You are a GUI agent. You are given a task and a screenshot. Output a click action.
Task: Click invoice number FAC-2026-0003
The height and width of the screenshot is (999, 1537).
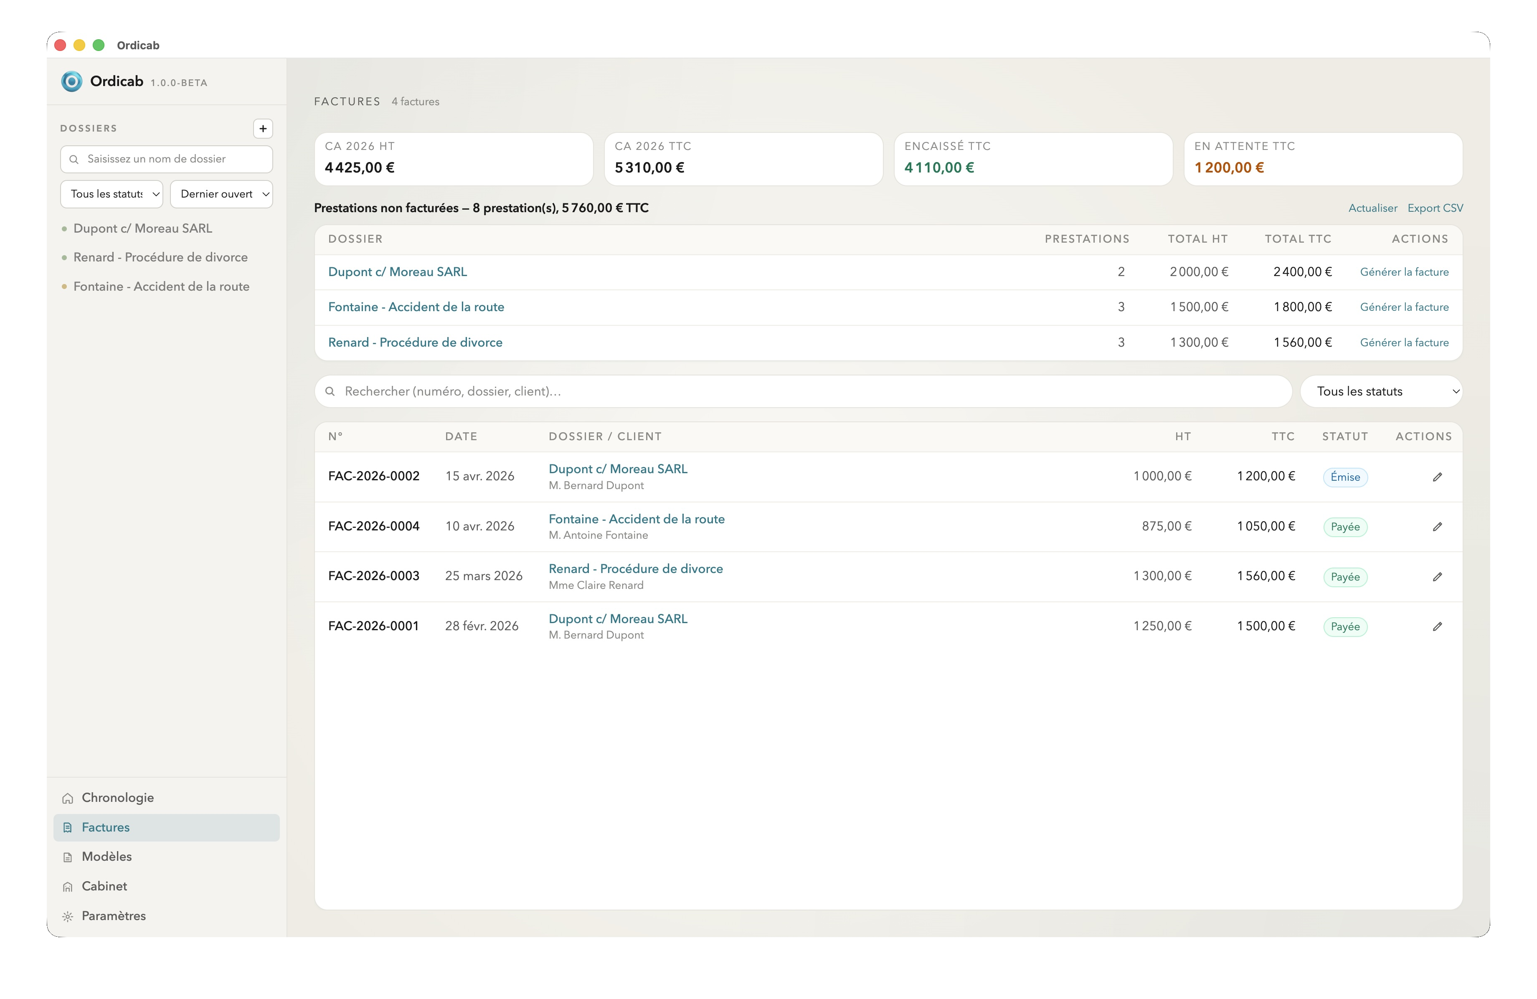[374, 576]
